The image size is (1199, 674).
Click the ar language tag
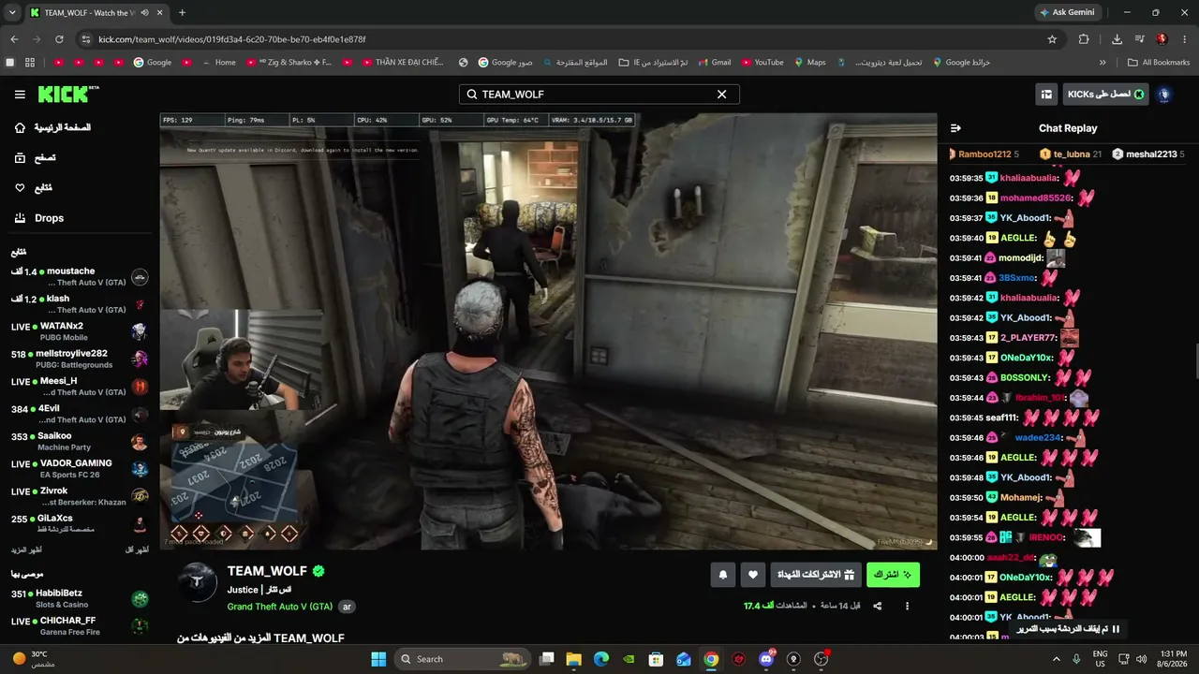(347, 607)
